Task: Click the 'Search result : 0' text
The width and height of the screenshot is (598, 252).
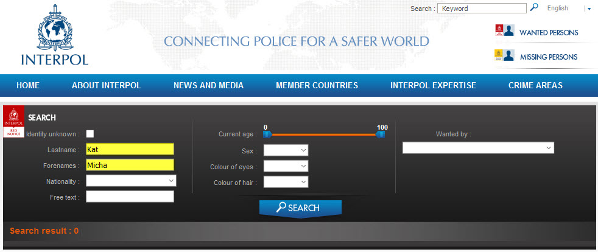Action: pos(44,231)
